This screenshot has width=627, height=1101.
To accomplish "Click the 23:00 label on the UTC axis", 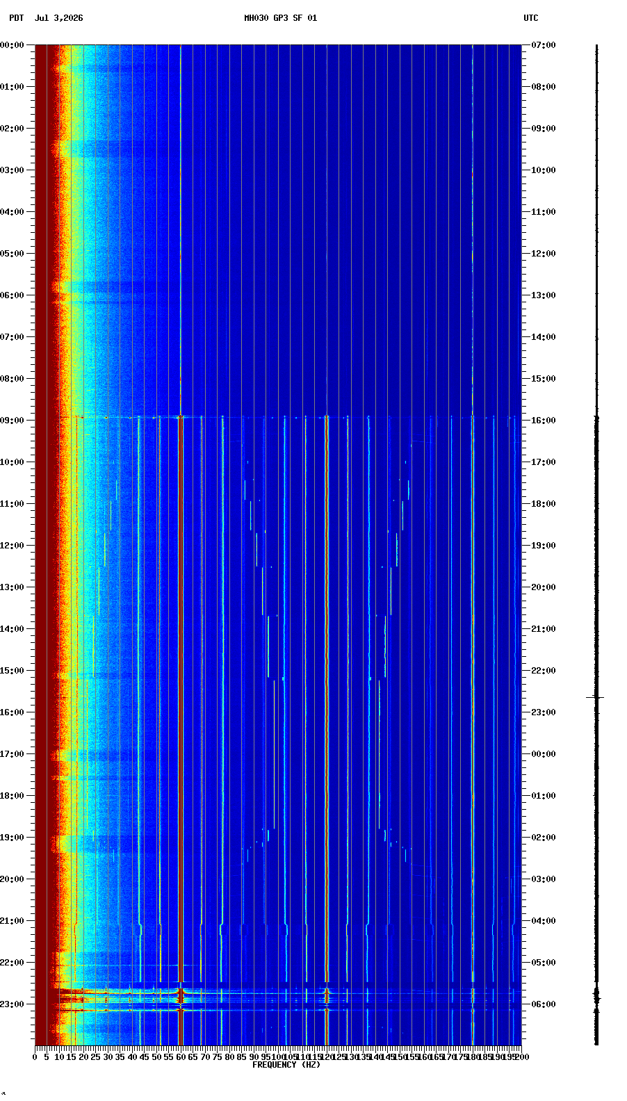I will (544, 712).
